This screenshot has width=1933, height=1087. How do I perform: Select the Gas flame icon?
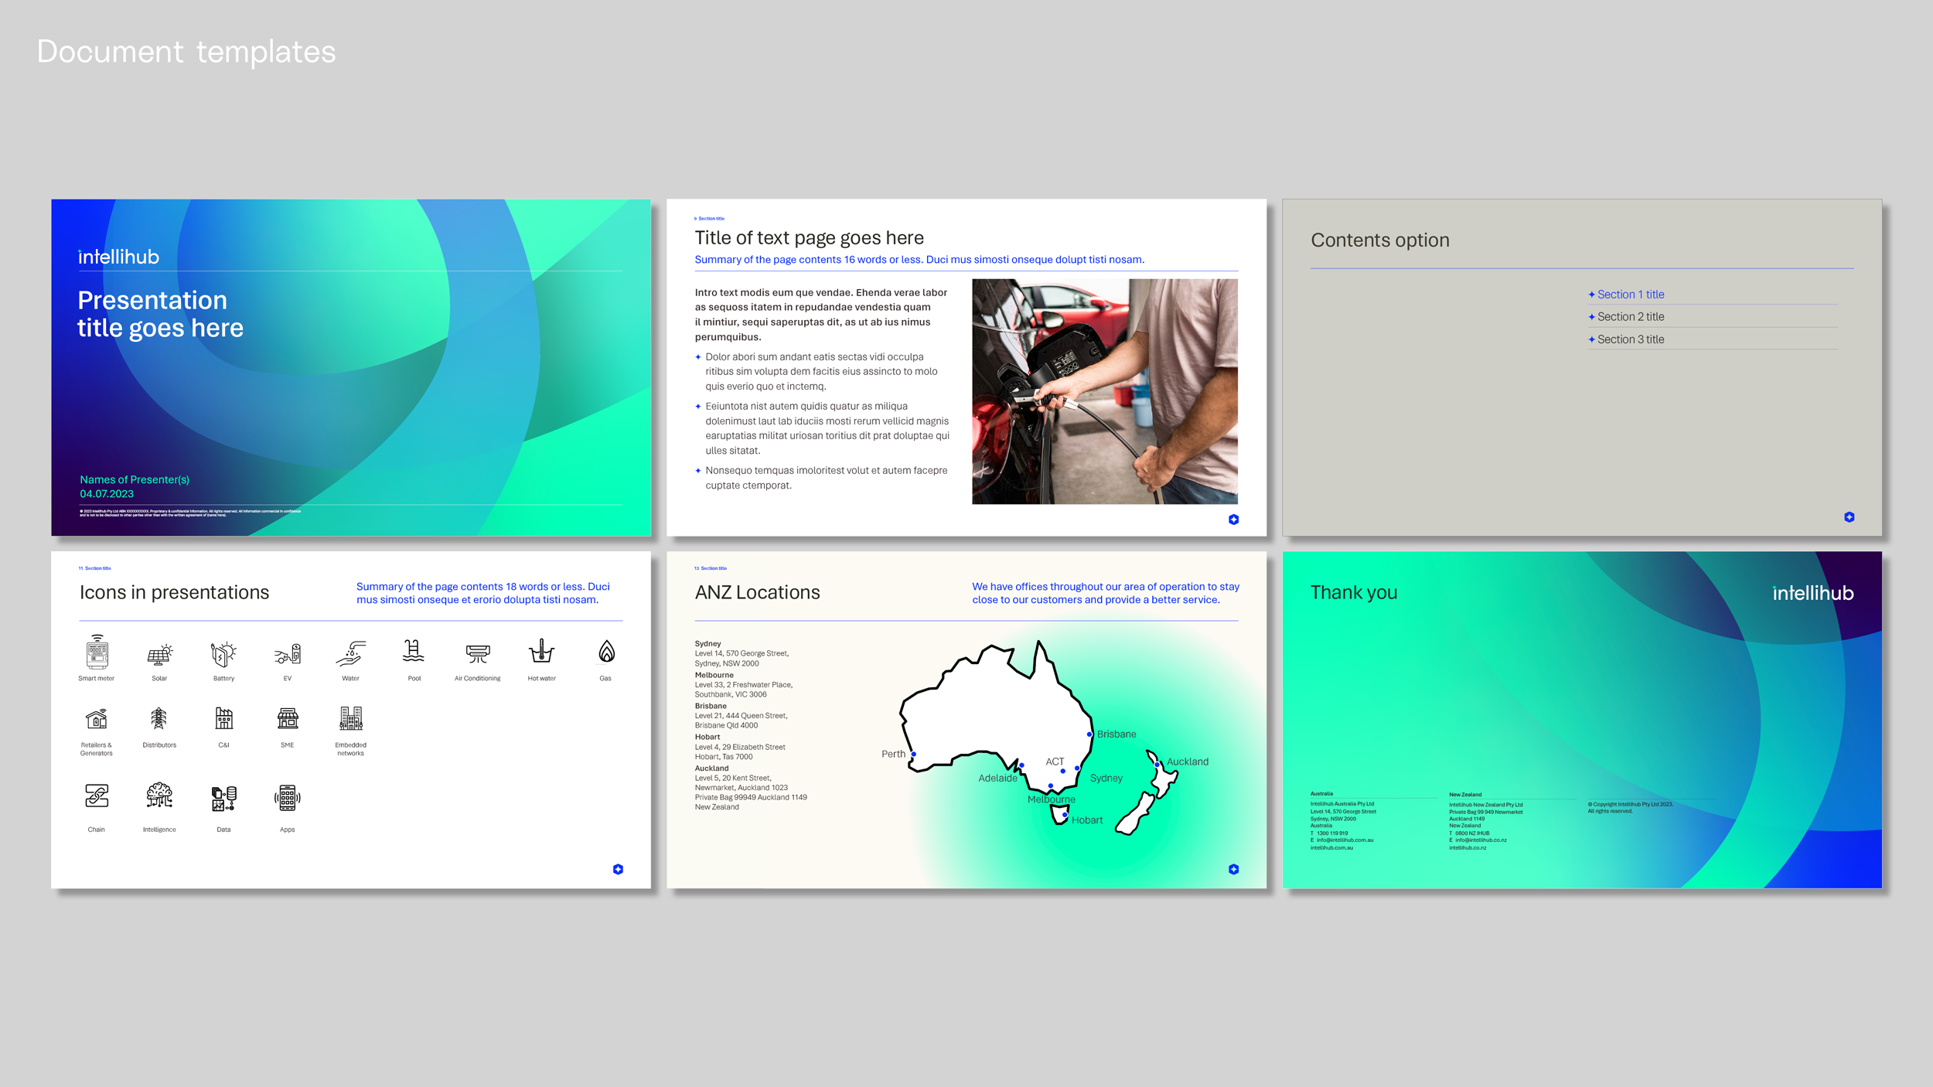pyautogui.click(x=605, y=654)
